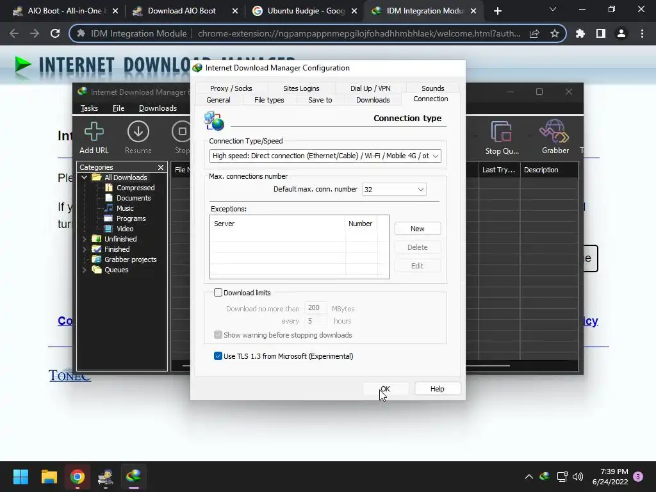The width and height of the screenshot is (656, 492).
Task: Switch to the Dial Up / VPN tab
Action: coord(370,88)
